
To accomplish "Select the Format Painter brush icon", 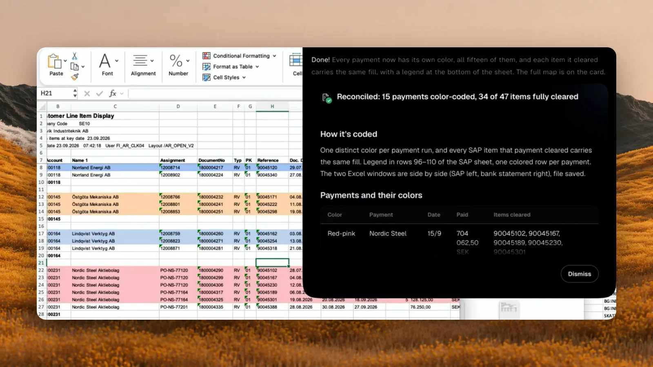I will click(x=75, y=76).
